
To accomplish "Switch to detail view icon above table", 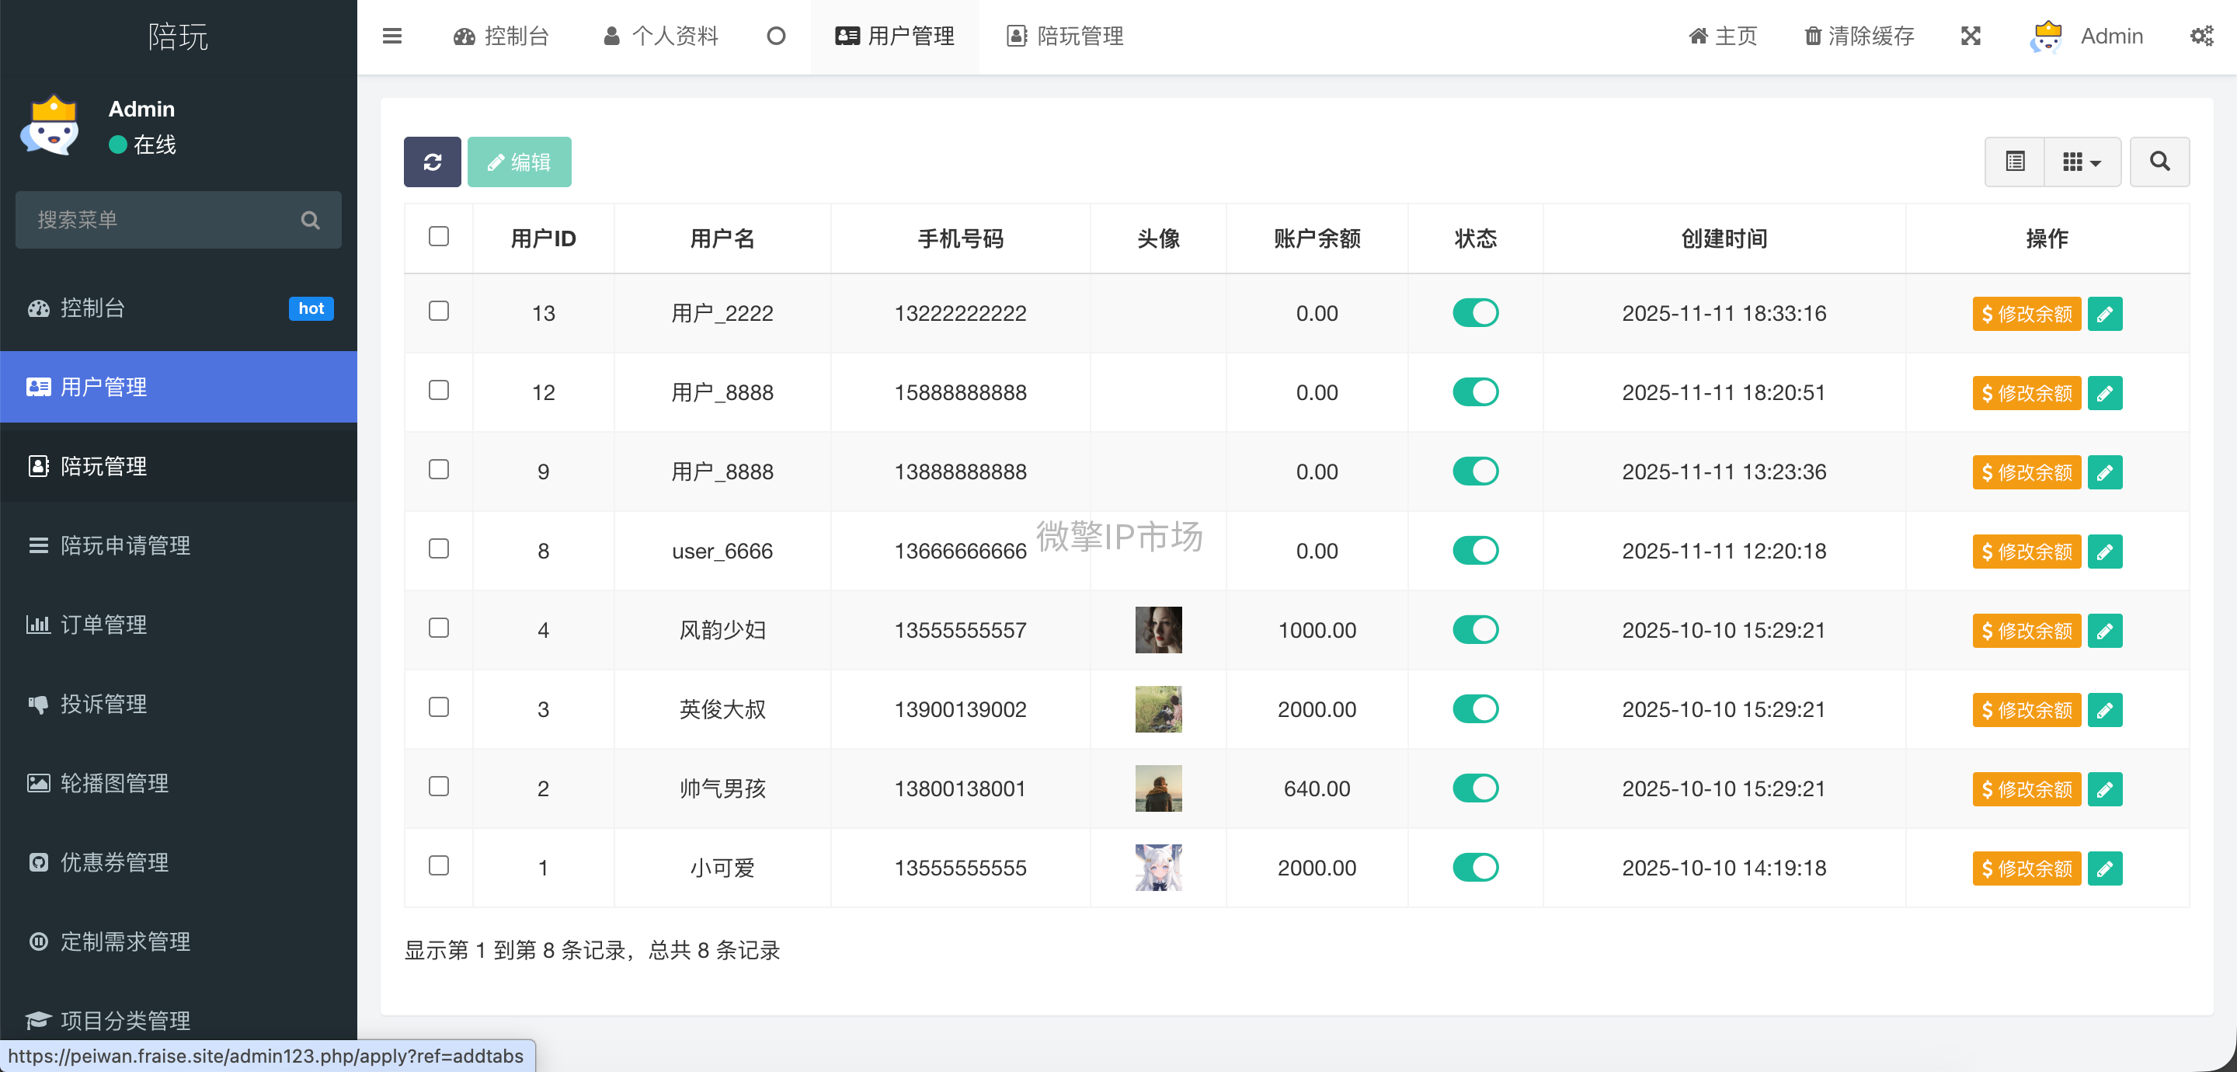I will pyautogui.click(x=2016, y=162).
